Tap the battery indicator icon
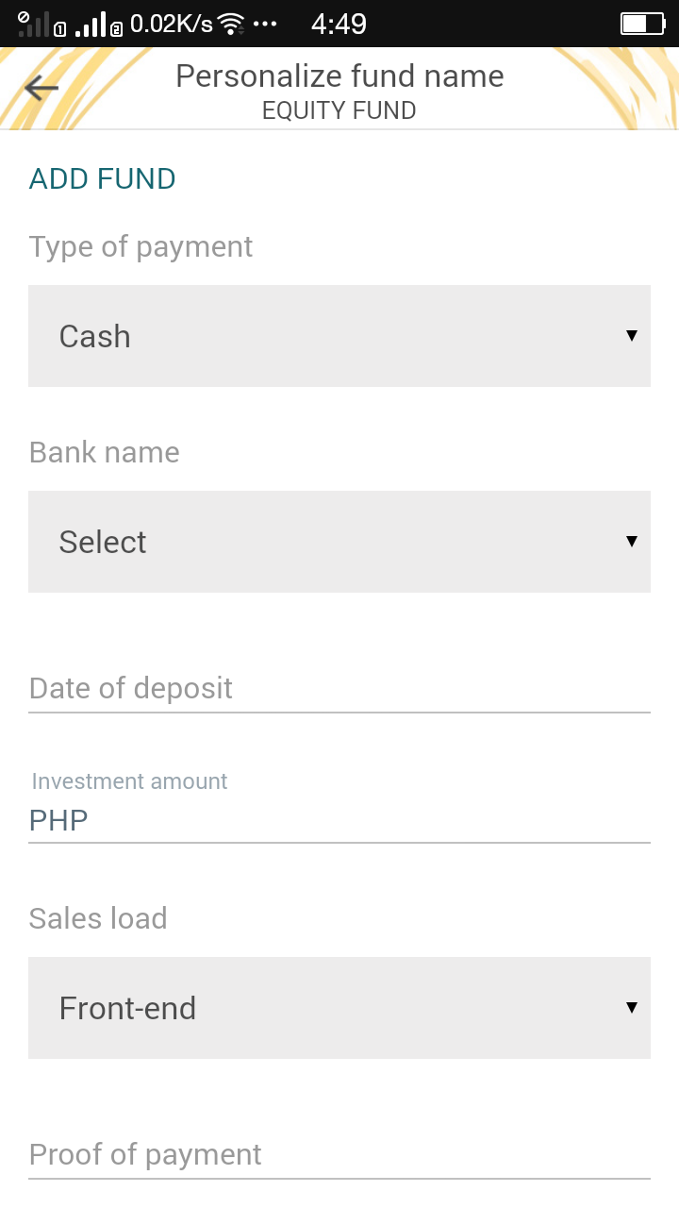Image resolution: width=679 pixels, height=1208 pixels. coord(642,24)
